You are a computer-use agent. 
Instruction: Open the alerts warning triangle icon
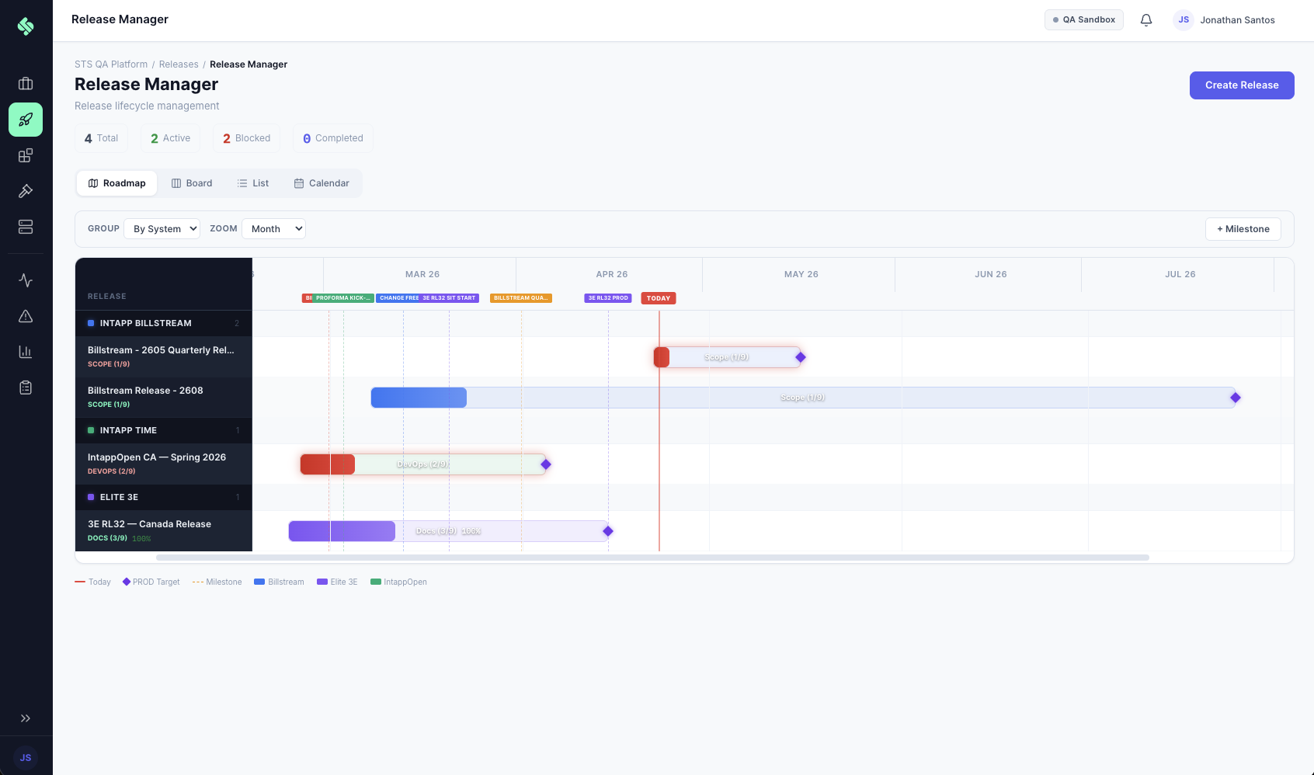26,316
